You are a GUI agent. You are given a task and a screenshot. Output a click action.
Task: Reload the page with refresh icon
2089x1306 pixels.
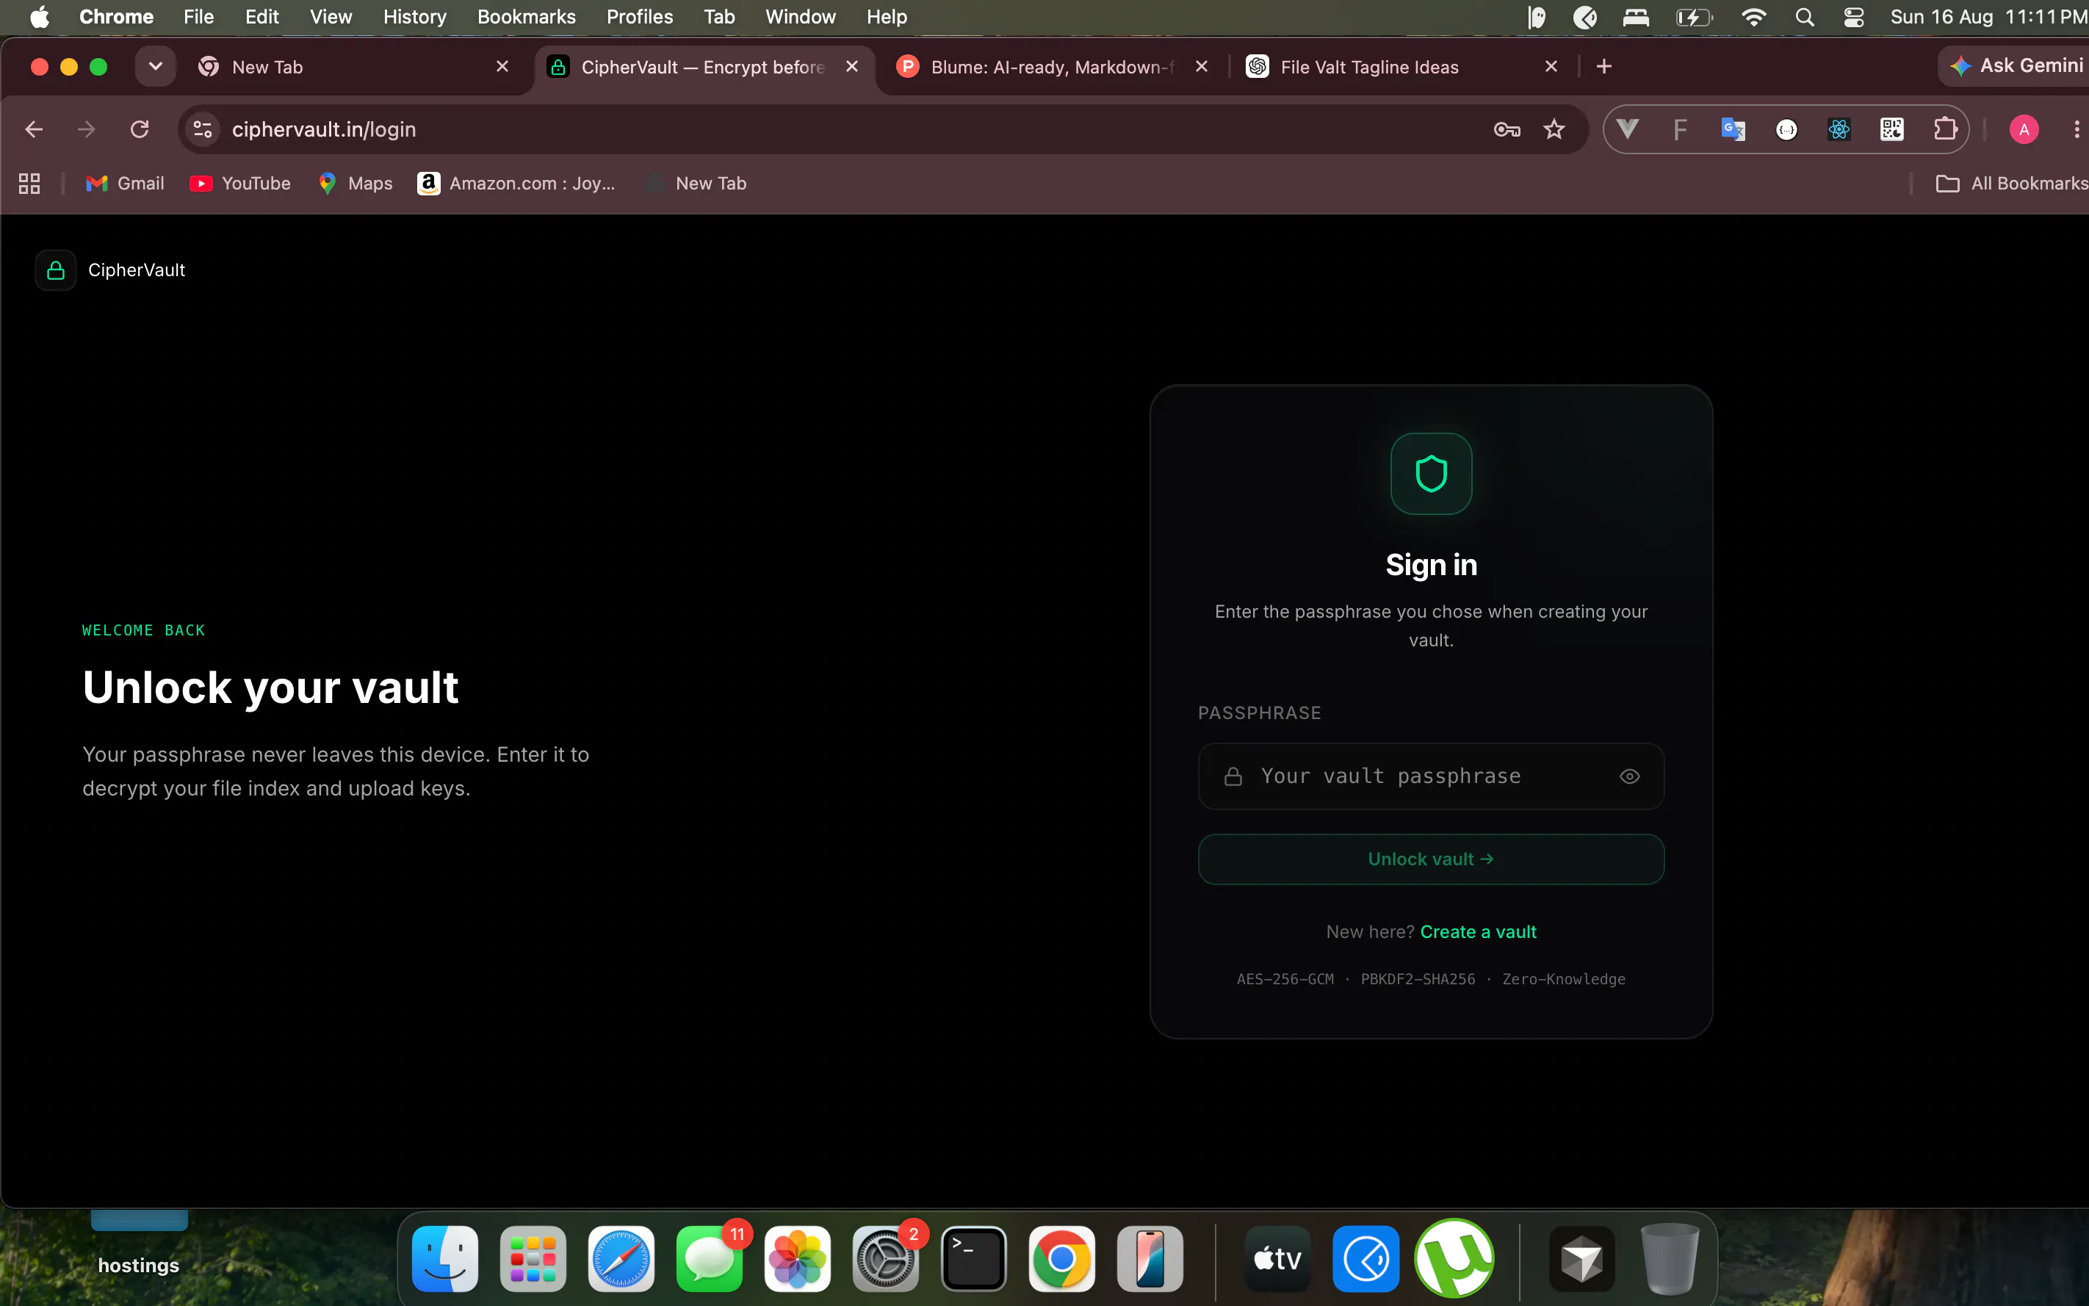pos(139,129)
